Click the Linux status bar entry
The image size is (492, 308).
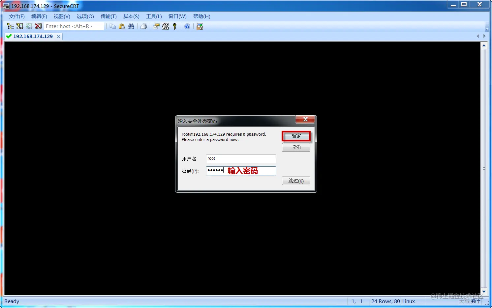pos(409,301)
